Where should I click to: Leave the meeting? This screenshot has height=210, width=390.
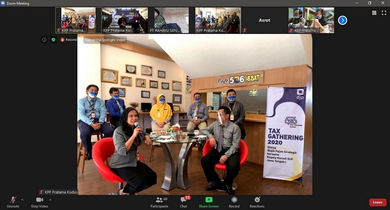377,202
